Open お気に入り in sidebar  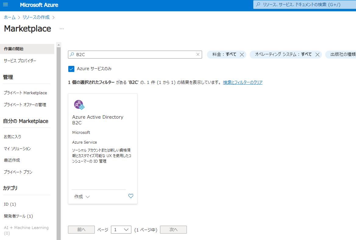pos(12,137)
